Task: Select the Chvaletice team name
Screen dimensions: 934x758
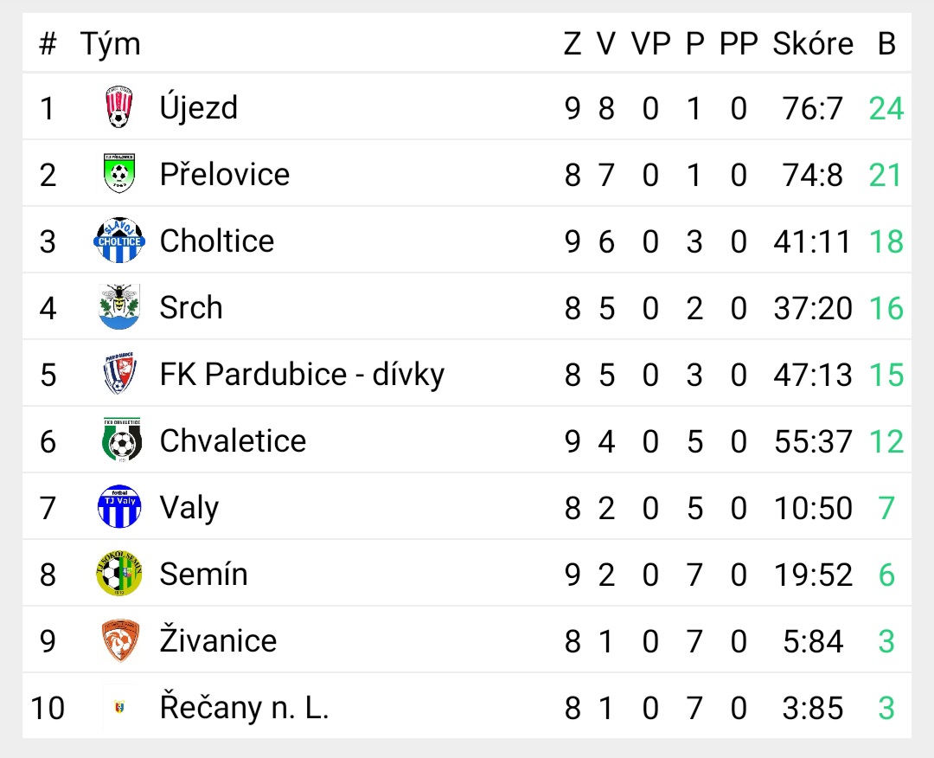Action: click(x=233, y=441)
